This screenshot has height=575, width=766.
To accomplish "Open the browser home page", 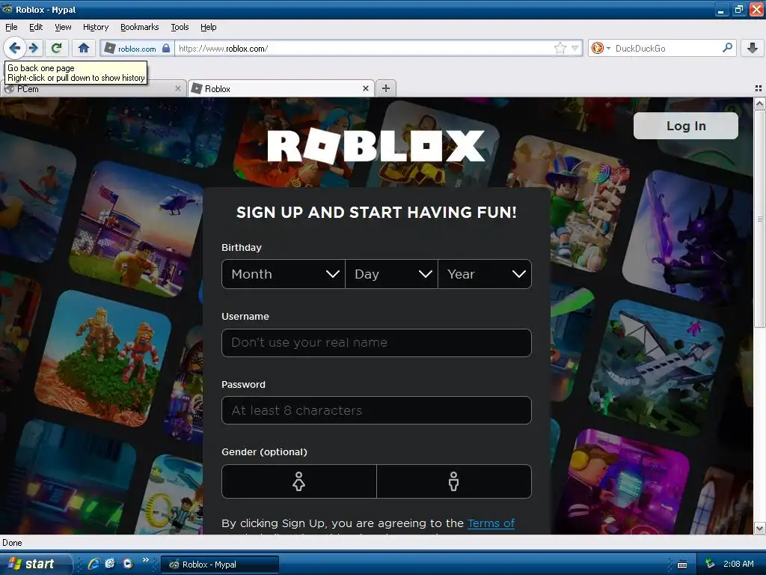I will click(84, 48).
